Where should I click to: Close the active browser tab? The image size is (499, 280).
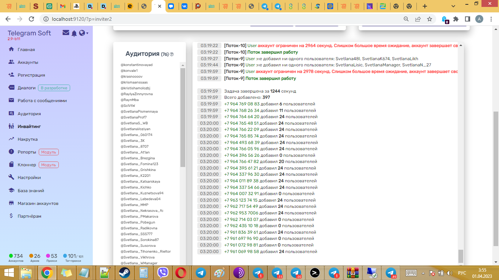(x=159, y=6)
